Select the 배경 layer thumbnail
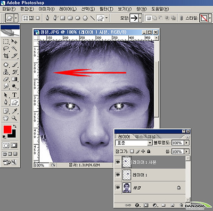This screenshot has width=213, height=211. tap(127, 188)
